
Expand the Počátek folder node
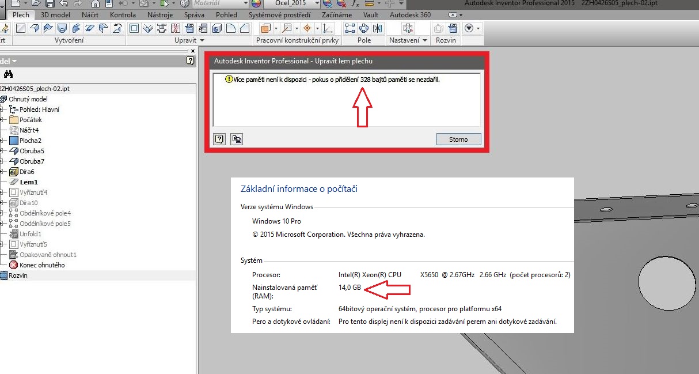coord(2,120)
